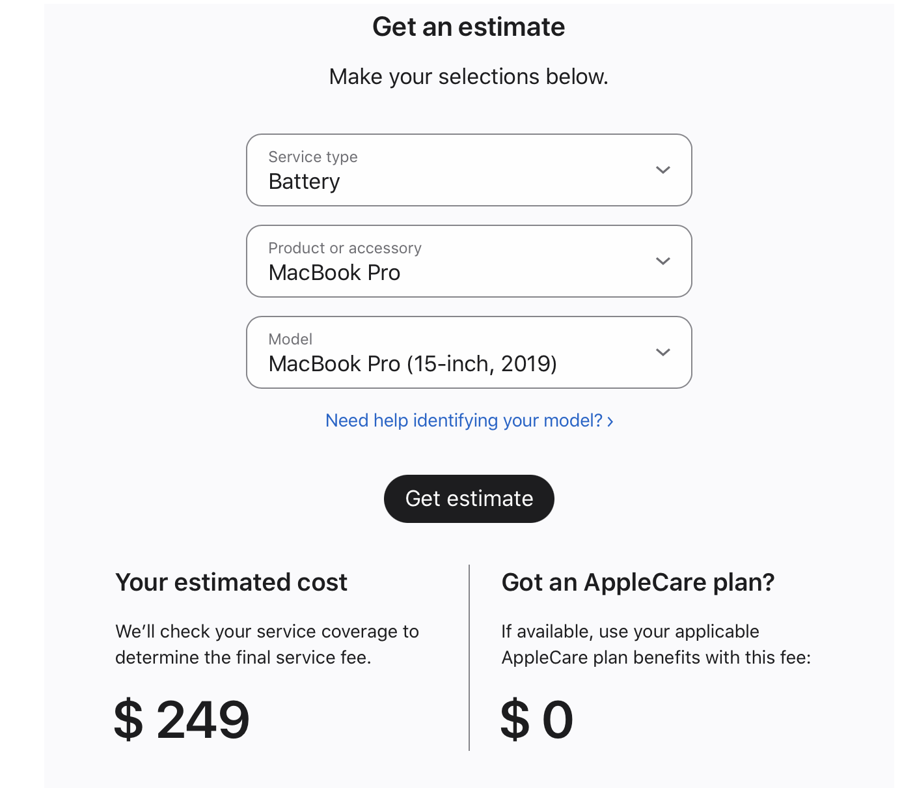915x788 pixels.
Task: Click the 'Got an AppleCare plan?' heading
Action: tap(638, 582)
